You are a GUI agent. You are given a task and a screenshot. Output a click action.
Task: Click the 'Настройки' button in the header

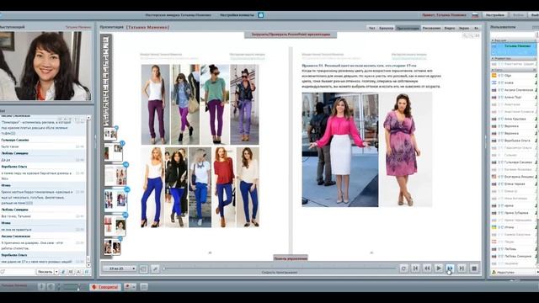tap(495, 15)
